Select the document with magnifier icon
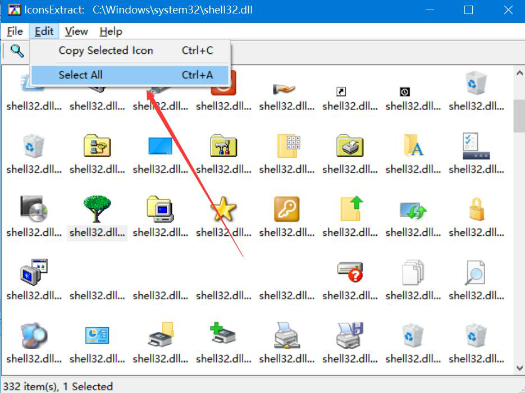 tap(475, 272)
